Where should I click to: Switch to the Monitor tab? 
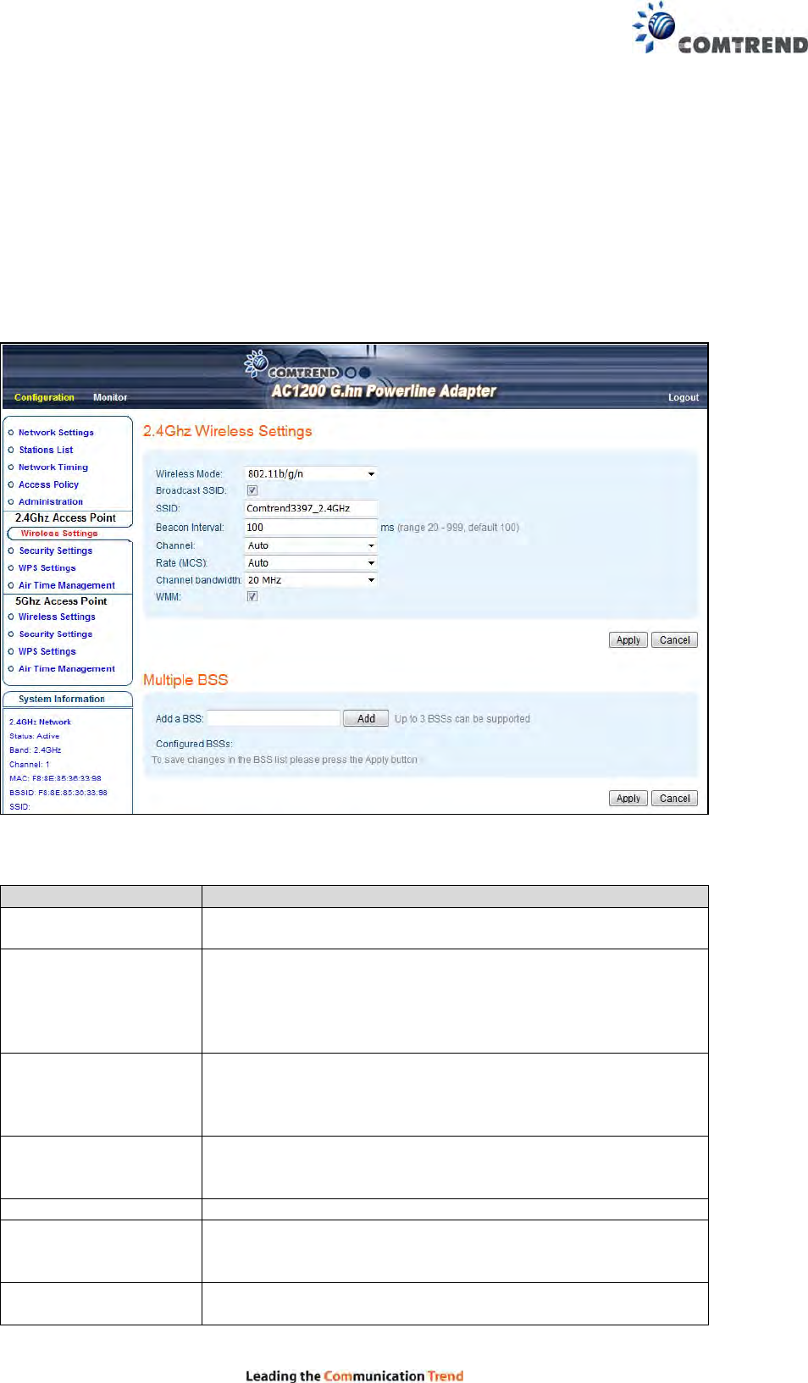110,397
